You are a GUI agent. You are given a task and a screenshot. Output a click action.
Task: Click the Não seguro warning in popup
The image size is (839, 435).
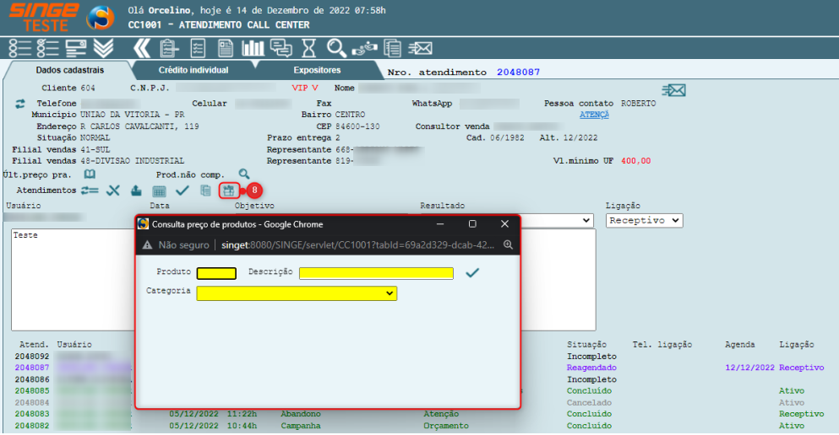[x=176, y=245]
